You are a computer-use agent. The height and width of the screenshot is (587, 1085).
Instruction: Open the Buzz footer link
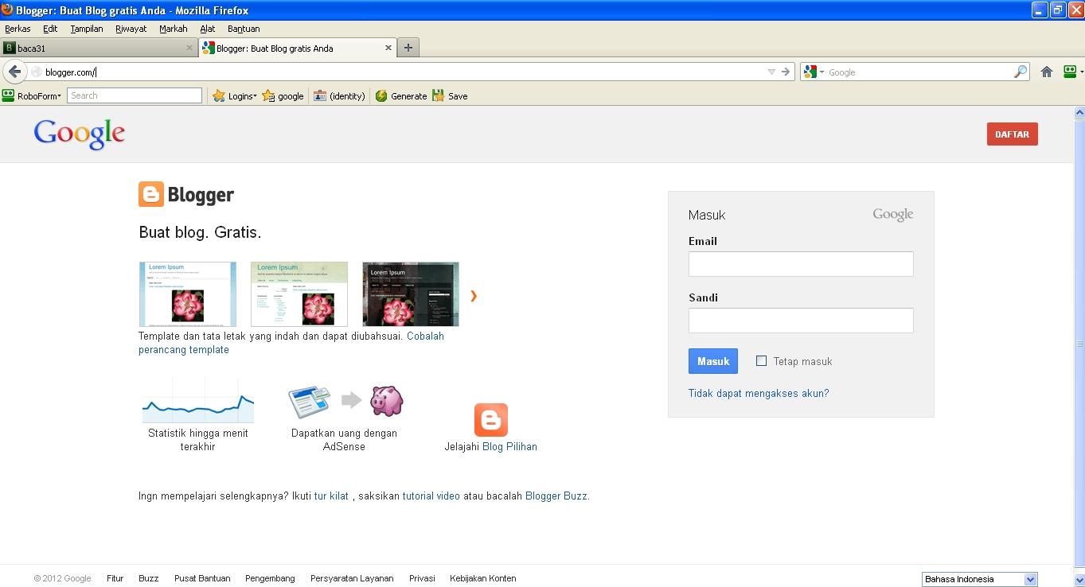pos(149,578)
